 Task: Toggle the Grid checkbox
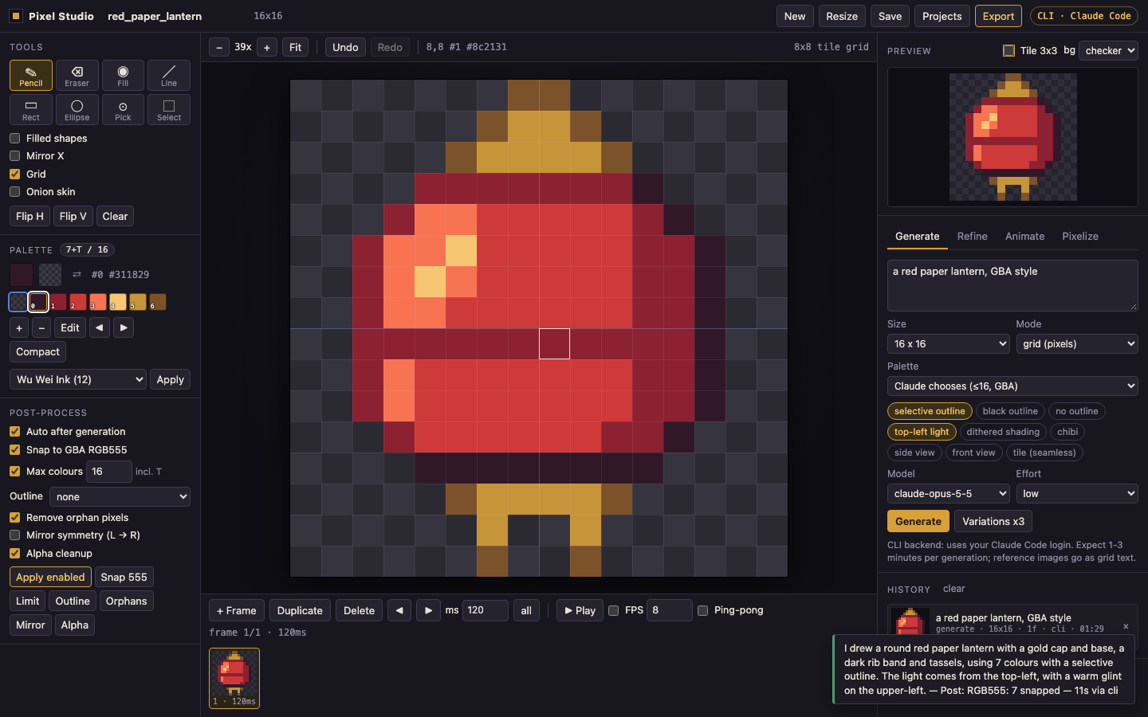click(14, 174)
